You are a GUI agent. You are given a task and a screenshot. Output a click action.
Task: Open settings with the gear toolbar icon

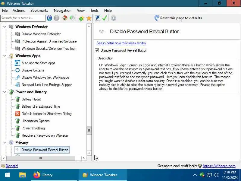pyautogui.click(x=113, y=18)
